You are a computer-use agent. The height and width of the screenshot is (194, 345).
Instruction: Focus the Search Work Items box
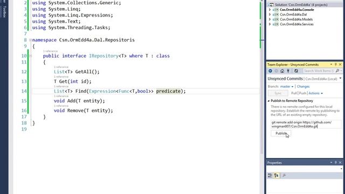[x=319, y=71]
